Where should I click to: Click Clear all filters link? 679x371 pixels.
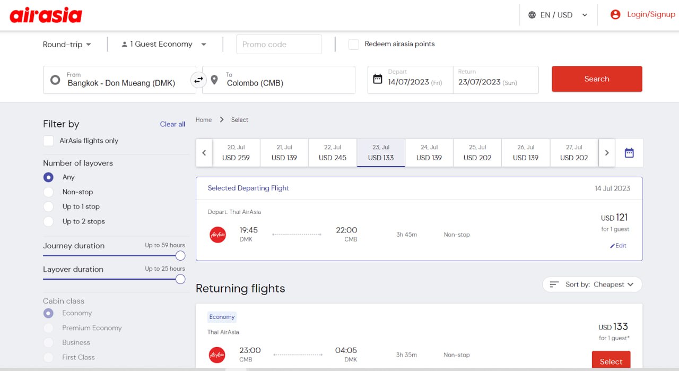[172, 124]
